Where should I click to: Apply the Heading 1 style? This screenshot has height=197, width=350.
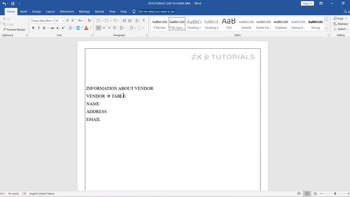pos(194,24)
